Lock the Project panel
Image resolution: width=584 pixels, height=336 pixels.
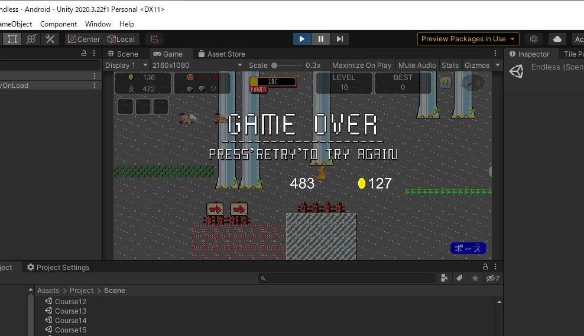[485, 266]
